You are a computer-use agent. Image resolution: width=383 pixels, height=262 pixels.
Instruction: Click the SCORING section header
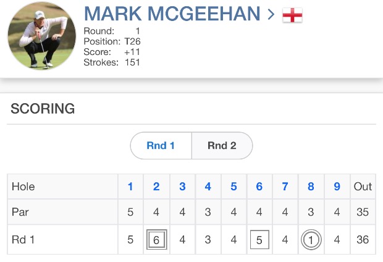coord(43,109)
